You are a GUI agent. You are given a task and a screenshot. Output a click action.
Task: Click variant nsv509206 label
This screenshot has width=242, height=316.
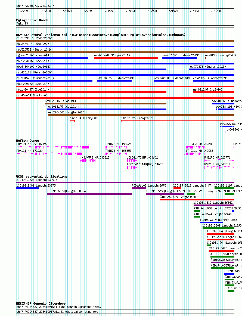233,130
